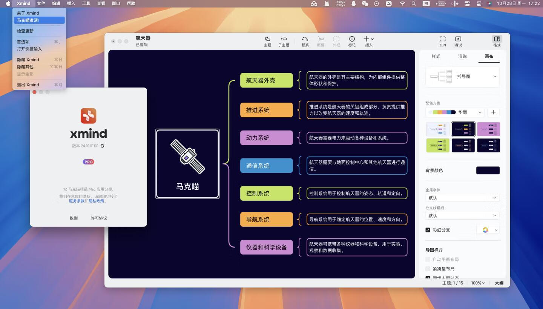Click the version refresh icon in About window
The width and height of the screenshot is (543, 309).
[x=102, y=146]
